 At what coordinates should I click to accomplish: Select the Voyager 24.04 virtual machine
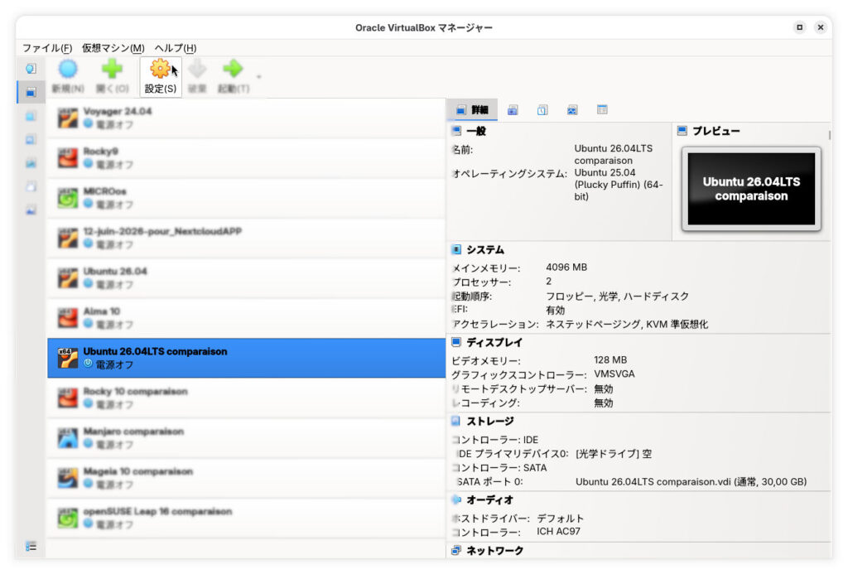(x=246, y=118)
